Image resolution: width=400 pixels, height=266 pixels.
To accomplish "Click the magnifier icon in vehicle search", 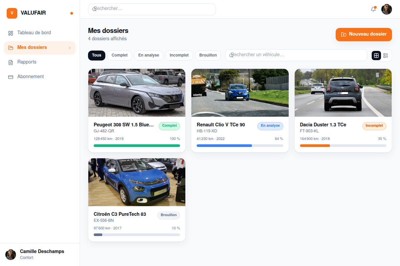I will (231, 55).
